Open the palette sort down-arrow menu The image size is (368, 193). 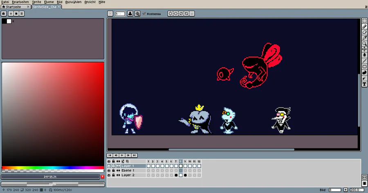tap(11, 13)
